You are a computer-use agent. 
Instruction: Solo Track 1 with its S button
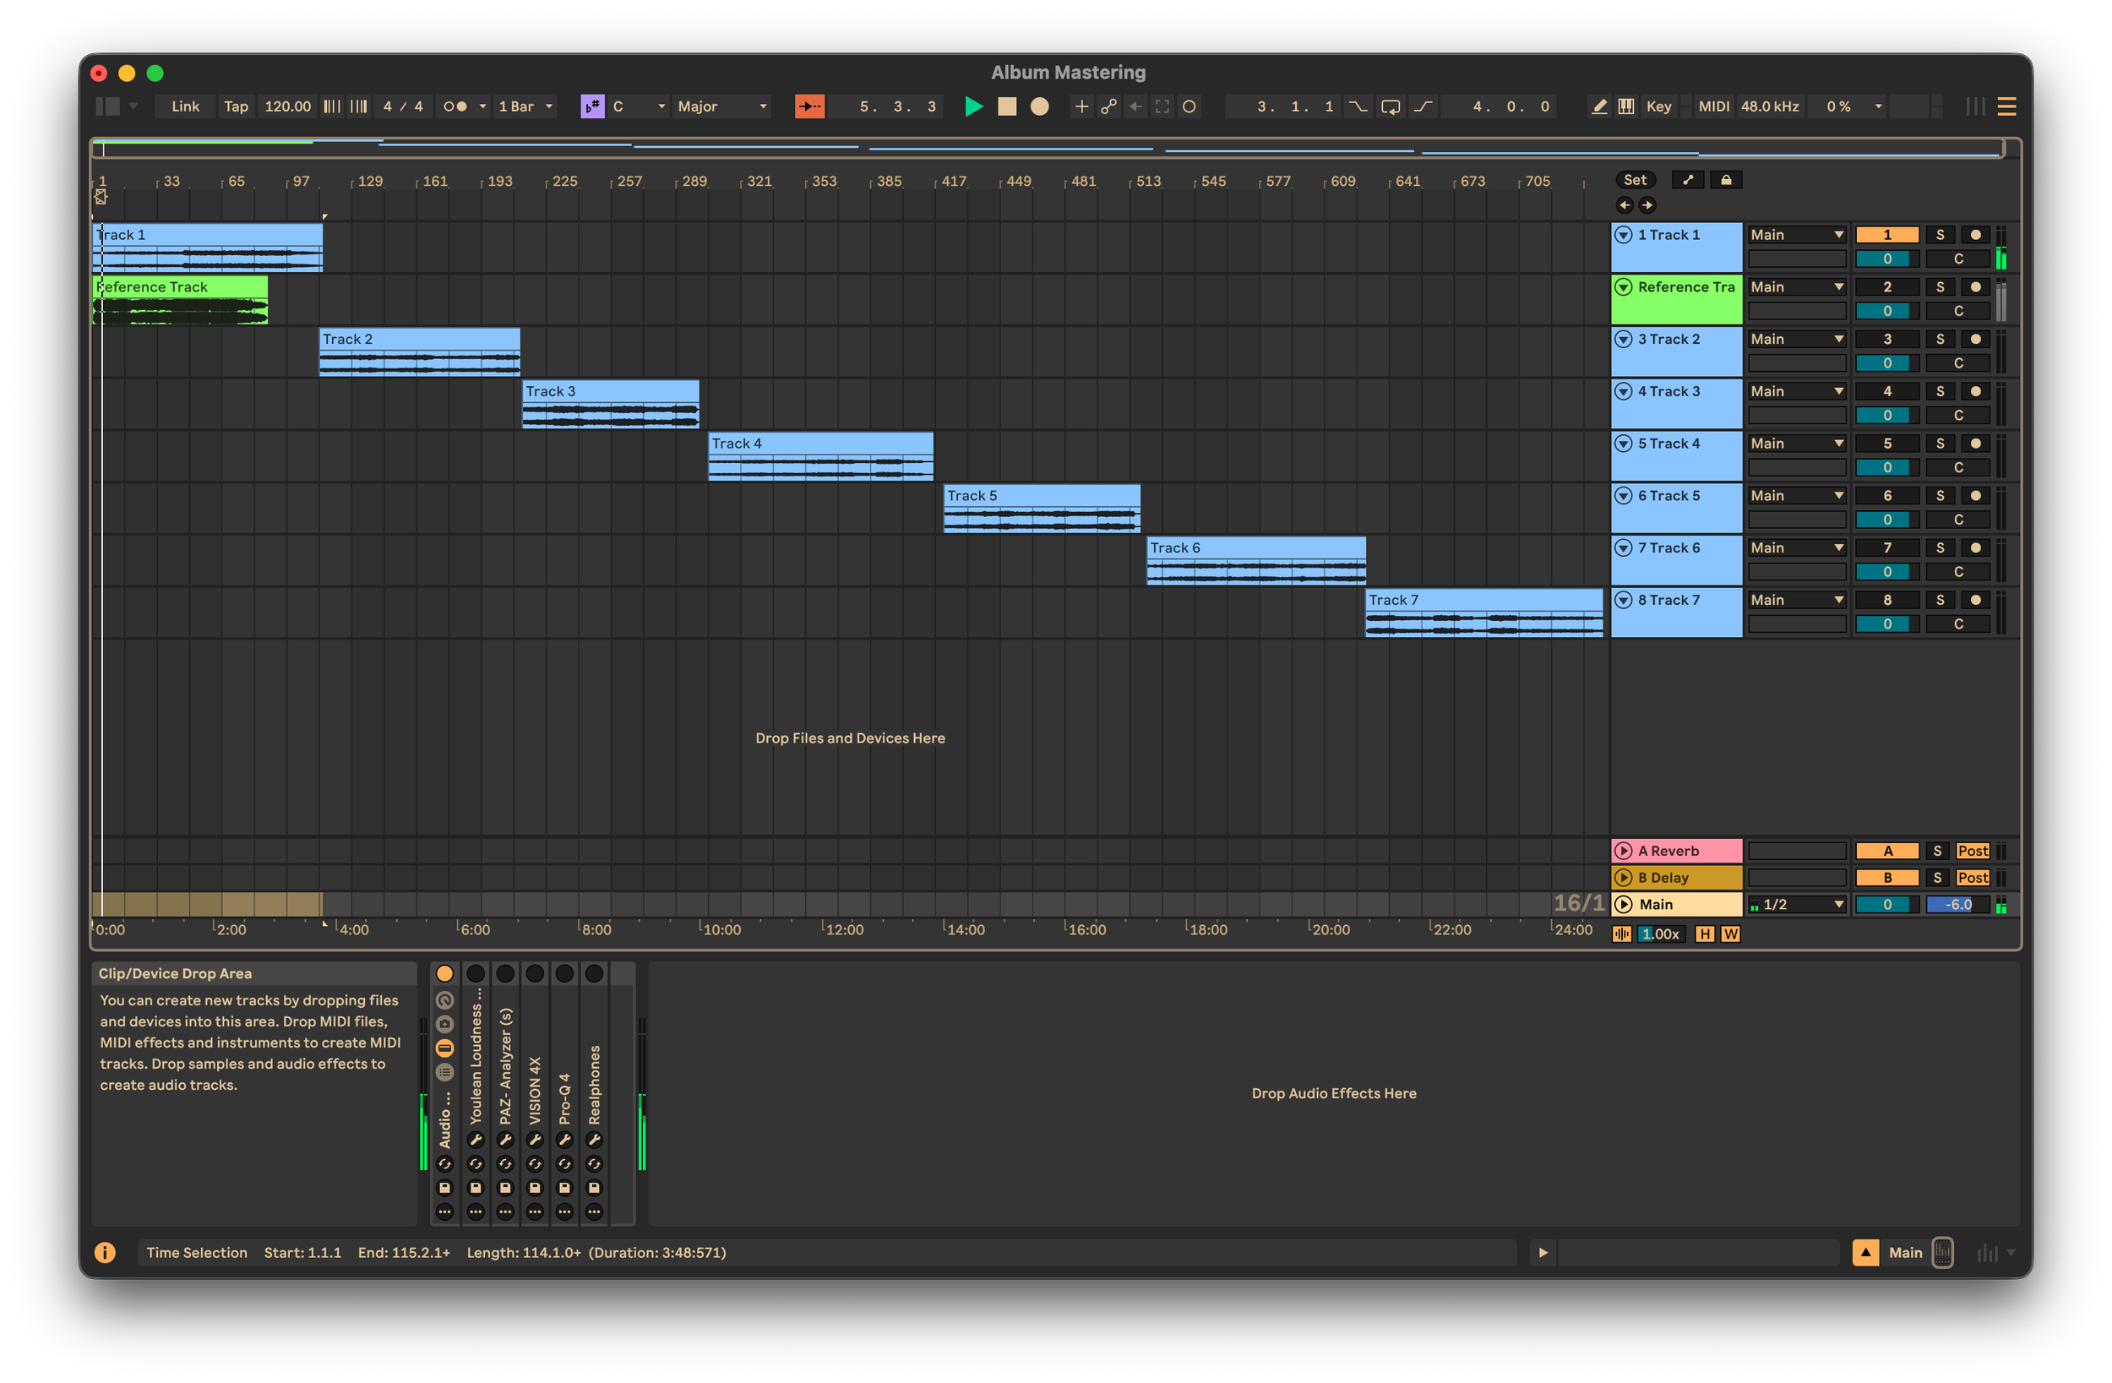tap(1941, 234)
